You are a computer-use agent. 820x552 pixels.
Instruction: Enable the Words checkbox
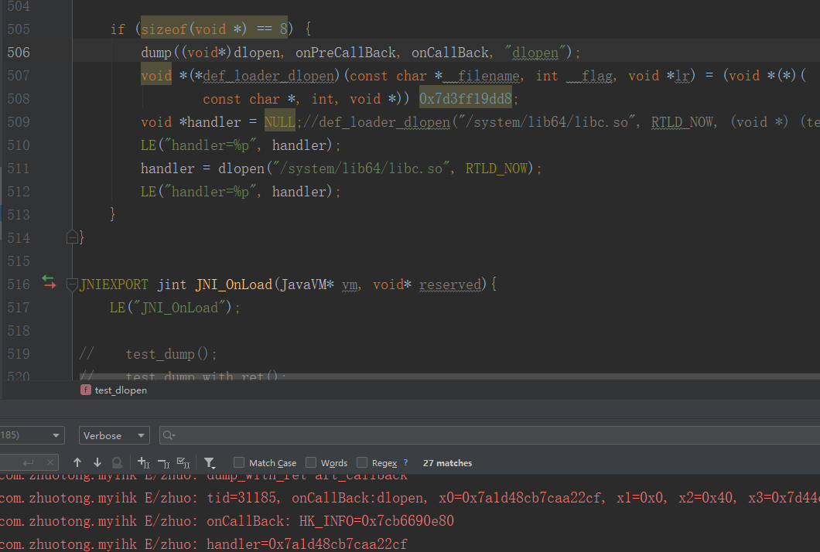click(x=311, y=462)
